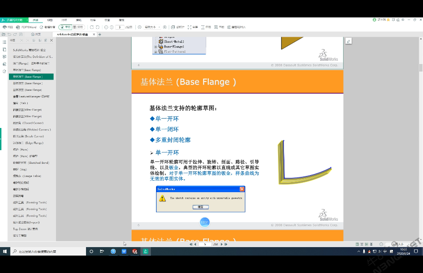This screenshot has width=423, height=273.
Task: Open the zoom size dropdown in toolbar
Action: [152, 27]
